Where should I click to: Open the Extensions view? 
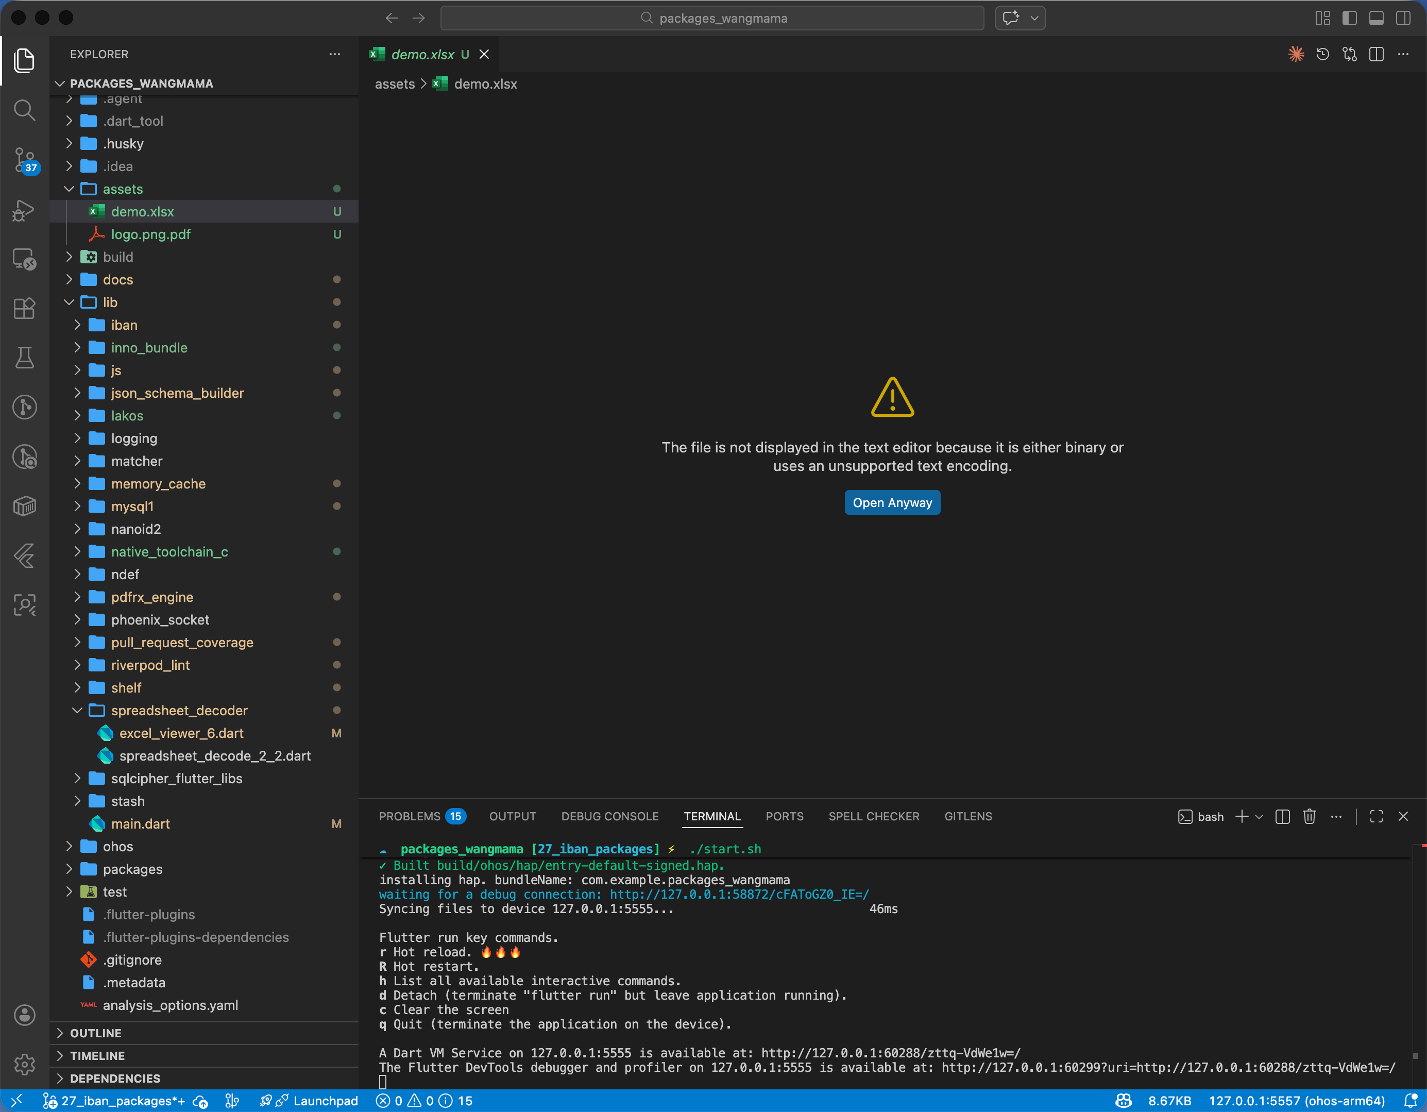(x=24, y=308)
